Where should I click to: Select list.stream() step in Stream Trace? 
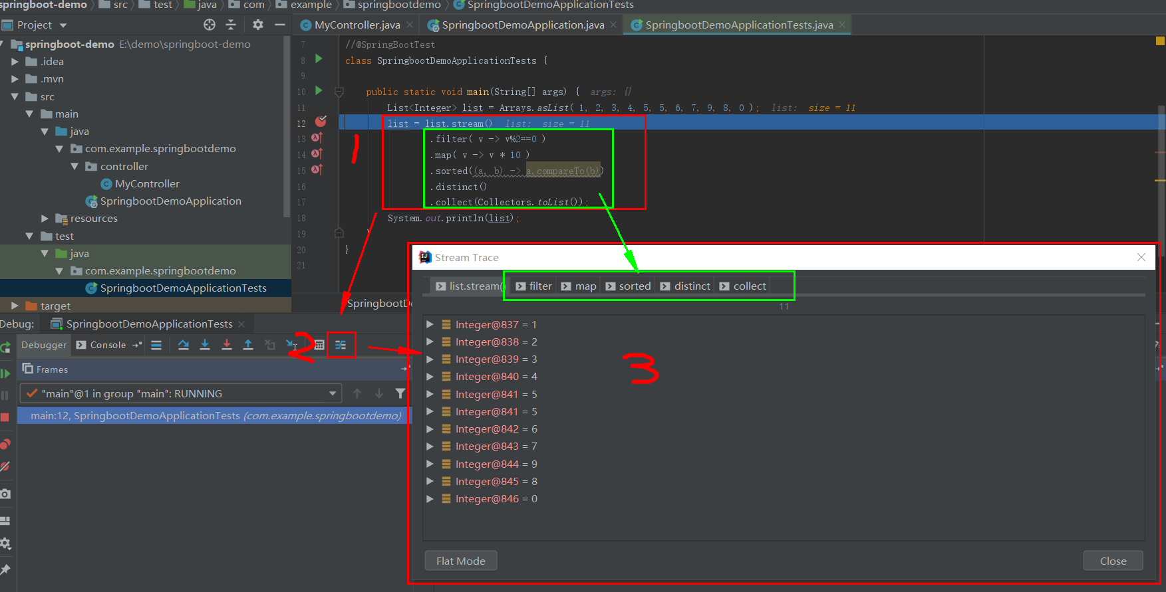470,286
